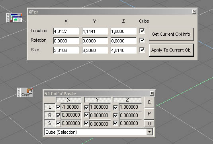Viewport: 213px width, 144px height.
Task: Click the XFer plugin toolbar icon
Action: pos(14,18)
